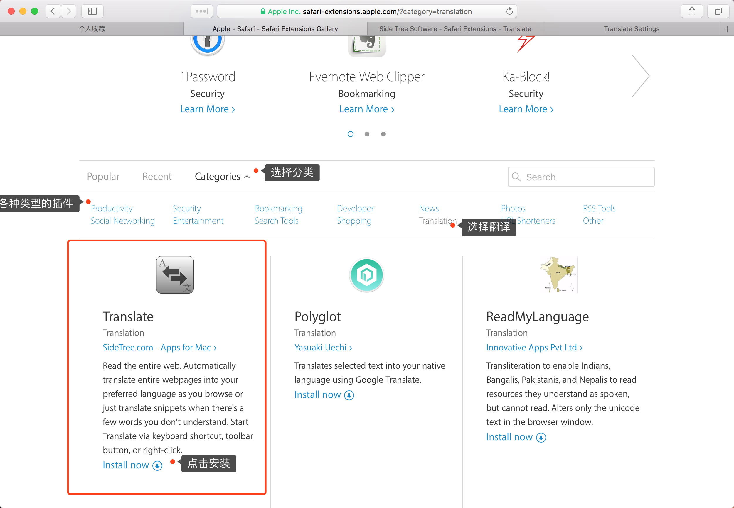The height and width of the screenshot is (508, 734).
Task: Show all tabs overview
Action: [x=718, y=11]
